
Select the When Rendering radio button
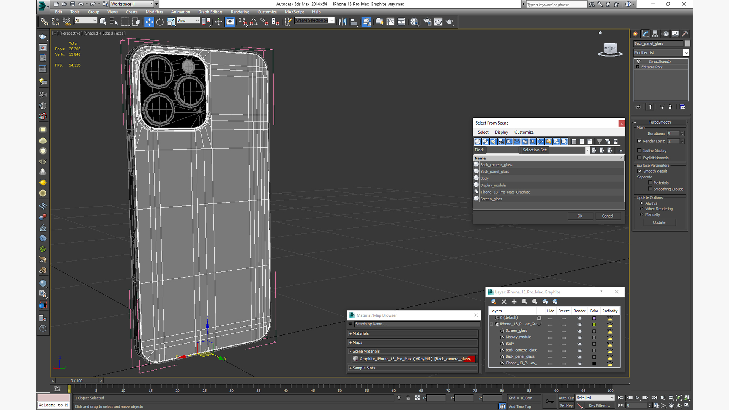[642, 209]
